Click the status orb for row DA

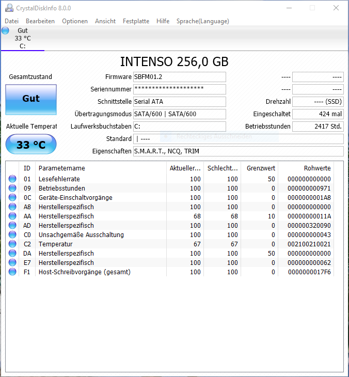tap(12, 253)
